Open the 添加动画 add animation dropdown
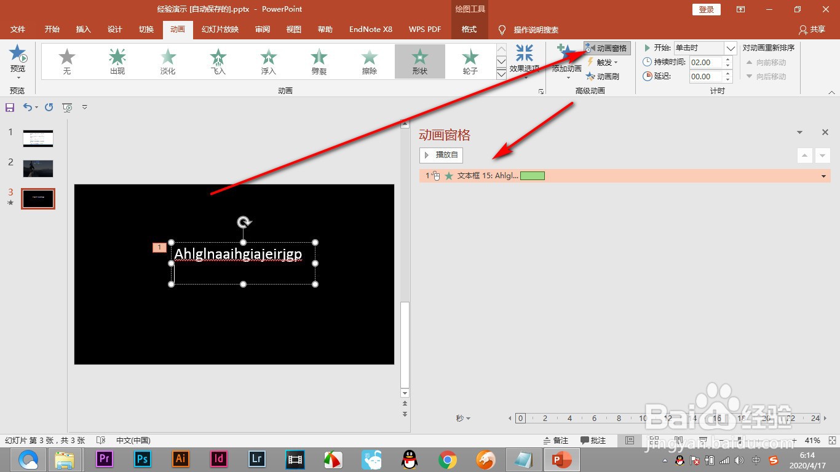The width and height of the screenshot is (840, 472). [566, 62]
